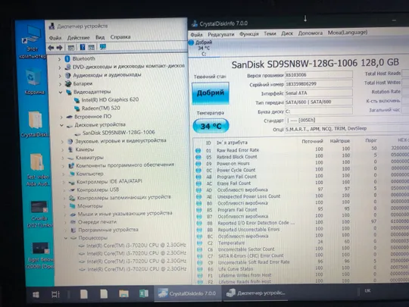
Task: Select Unexpected Power Loss Count row
Action: tap(301, 196)
